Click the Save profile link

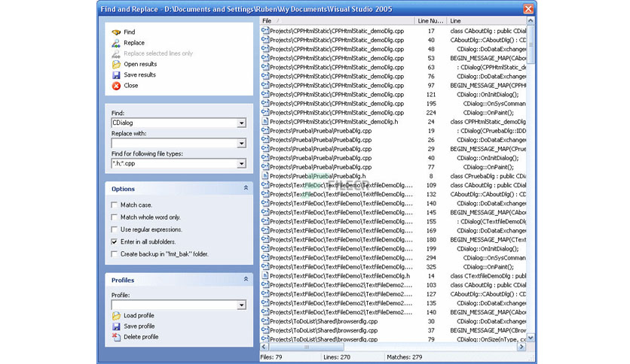[x=139, y=326]
